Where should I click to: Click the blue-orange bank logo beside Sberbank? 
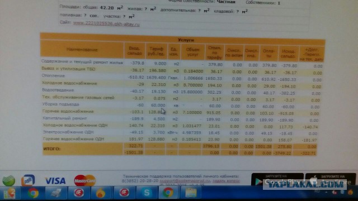tap(28, 180)
